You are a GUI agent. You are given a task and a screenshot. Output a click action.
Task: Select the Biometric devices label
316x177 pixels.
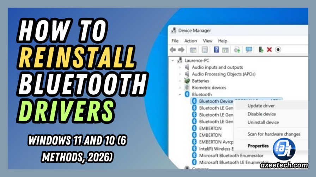[x=209, y=88]
